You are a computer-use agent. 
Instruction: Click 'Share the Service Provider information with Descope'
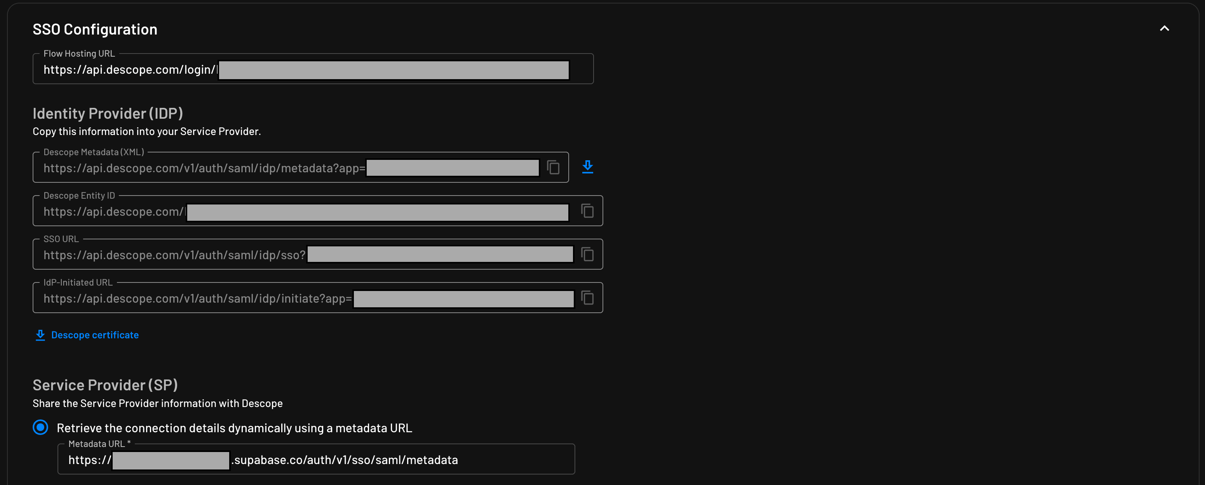point(158,403)
